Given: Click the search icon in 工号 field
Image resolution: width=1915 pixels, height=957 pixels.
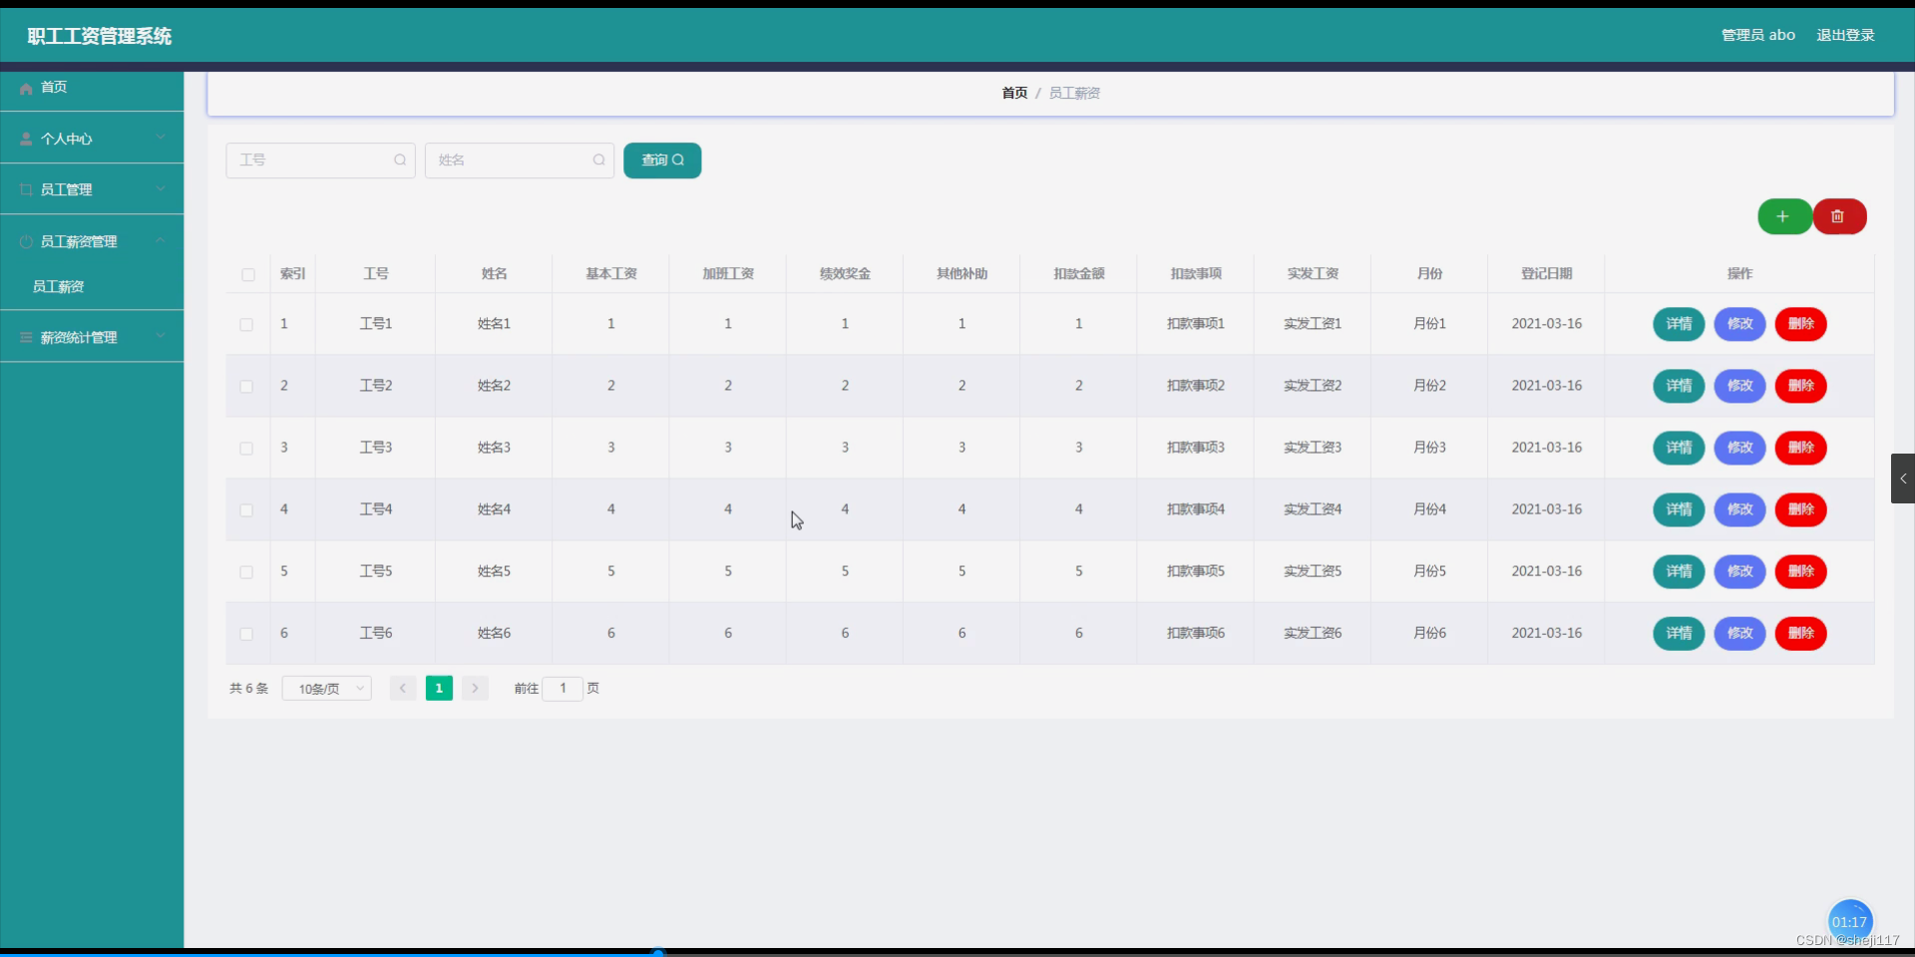Looking at the screenshot, I should click(400, 159).
